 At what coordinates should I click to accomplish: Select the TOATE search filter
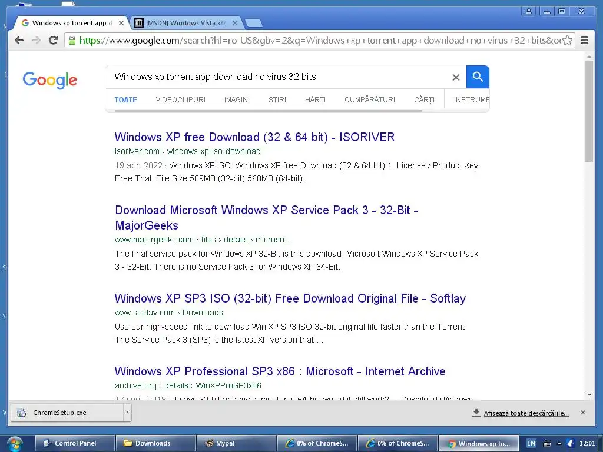[126, 100]
